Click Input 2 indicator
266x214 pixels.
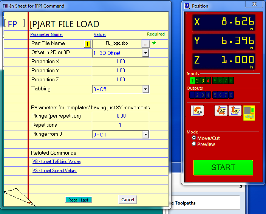pos(198,81)
